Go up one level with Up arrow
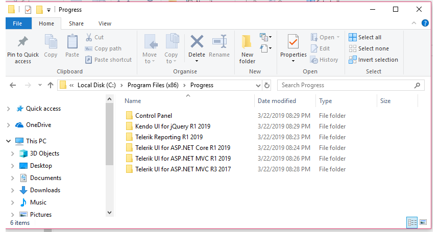The image size is (440, 232). coord(51,85)
